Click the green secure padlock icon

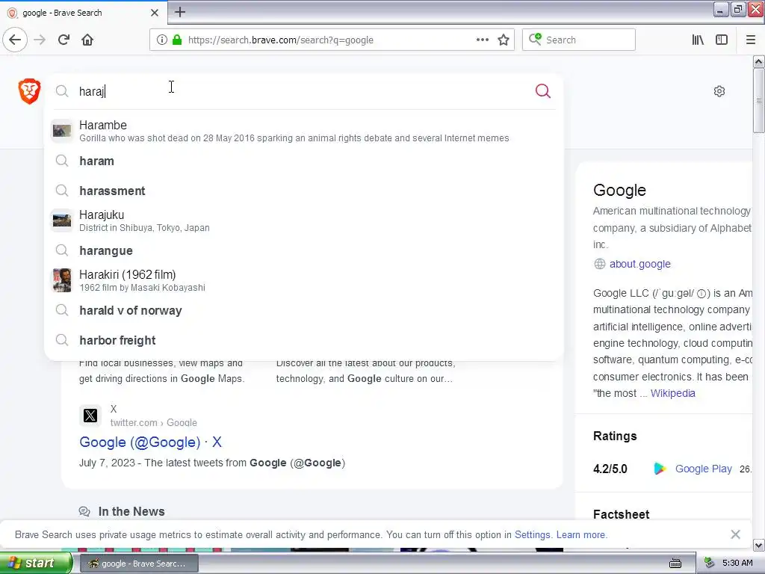coord(176,40)
